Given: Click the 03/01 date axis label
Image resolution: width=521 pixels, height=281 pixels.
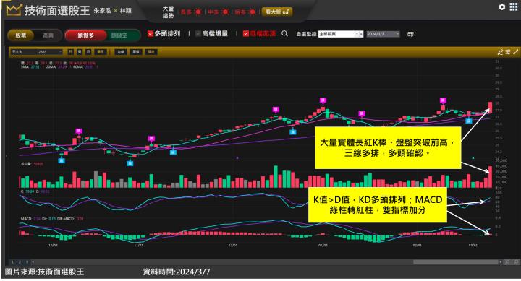Looking at the screenshot, I should 473,246.
